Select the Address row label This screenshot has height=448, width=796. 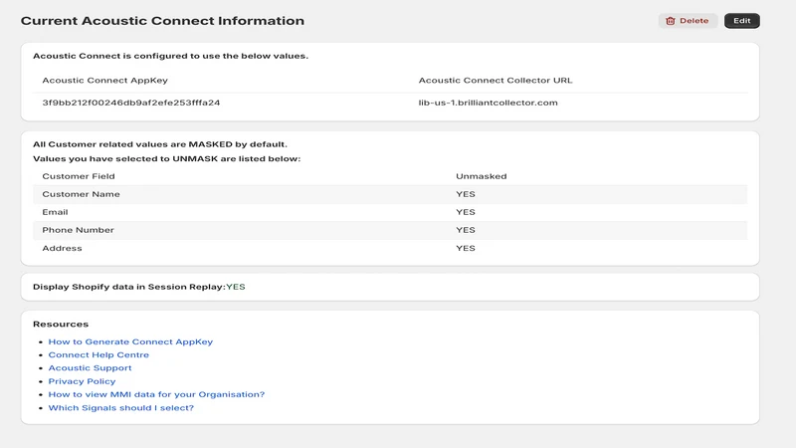(62, 248)
